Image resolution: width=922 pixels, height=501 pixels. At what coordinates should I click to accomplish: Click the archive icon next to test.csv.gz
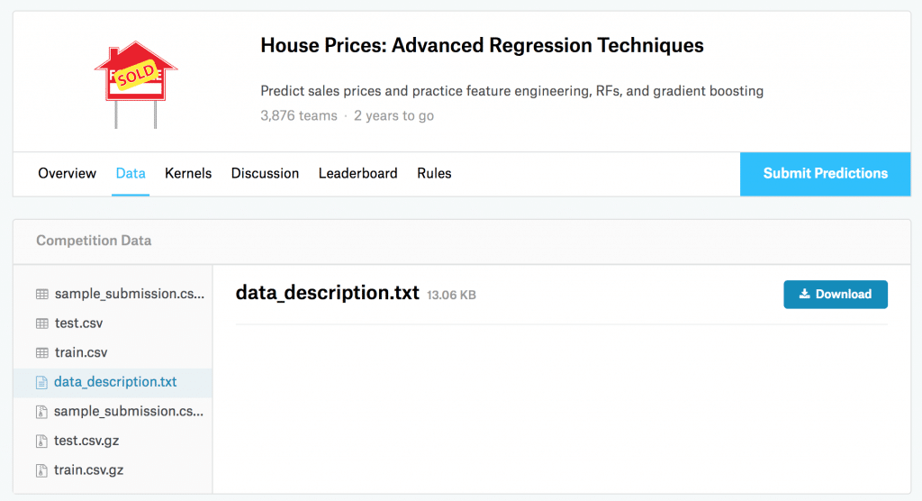pos(41,441)
